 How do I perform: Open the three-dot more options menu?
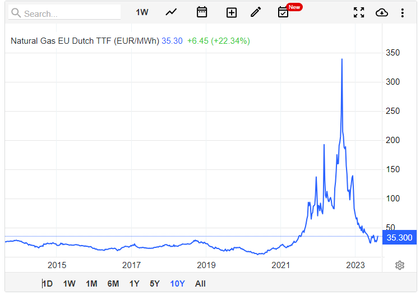pyautogui.click(x=402, y=13)
